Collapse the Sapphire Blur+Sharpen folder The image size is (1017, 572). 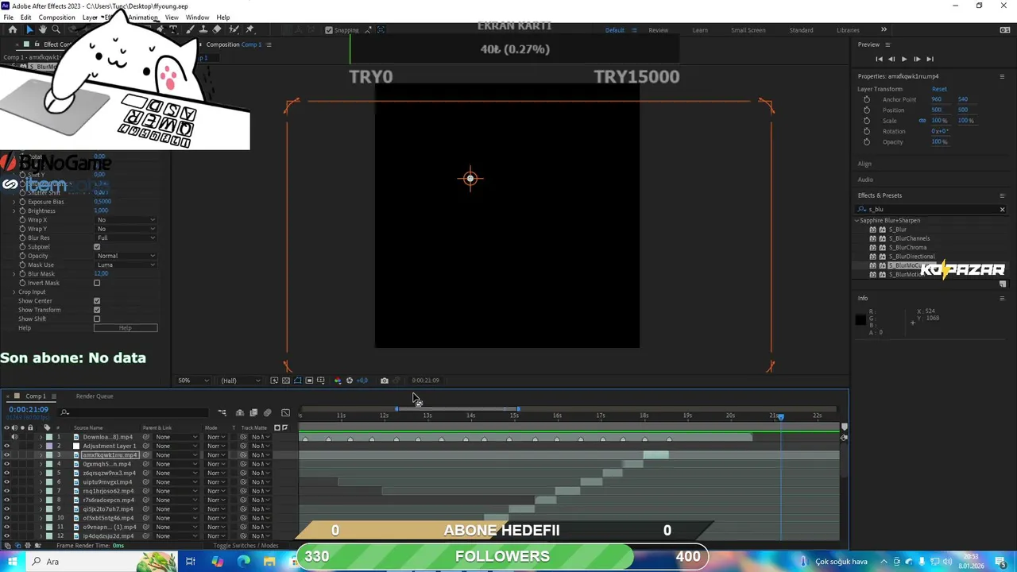coord(857,220)
